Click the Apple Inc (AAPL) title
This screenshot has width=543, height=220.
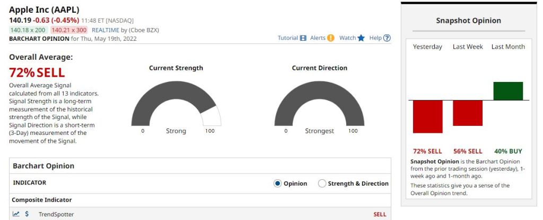coord(43,10)
